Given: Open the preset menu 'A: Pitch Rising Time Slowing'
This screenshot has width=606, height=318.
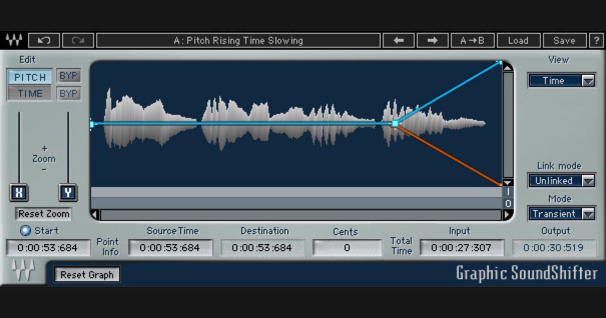Looking at the screenshot, I should tap(238, 40).
